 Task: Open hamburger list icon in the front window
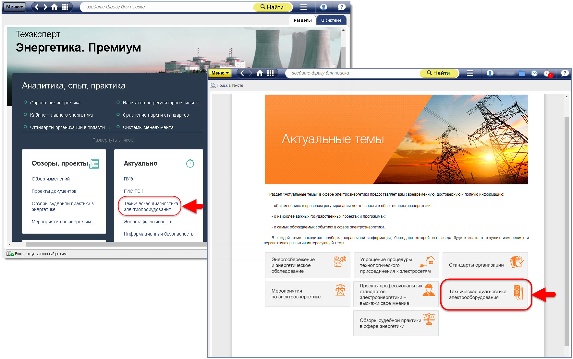point(470,73)
